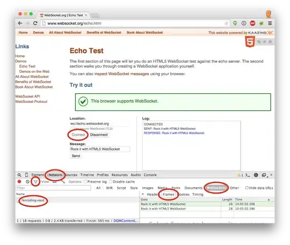
Task: Open Benefits of WebSocket in top navigation
Action: (104, 33)
